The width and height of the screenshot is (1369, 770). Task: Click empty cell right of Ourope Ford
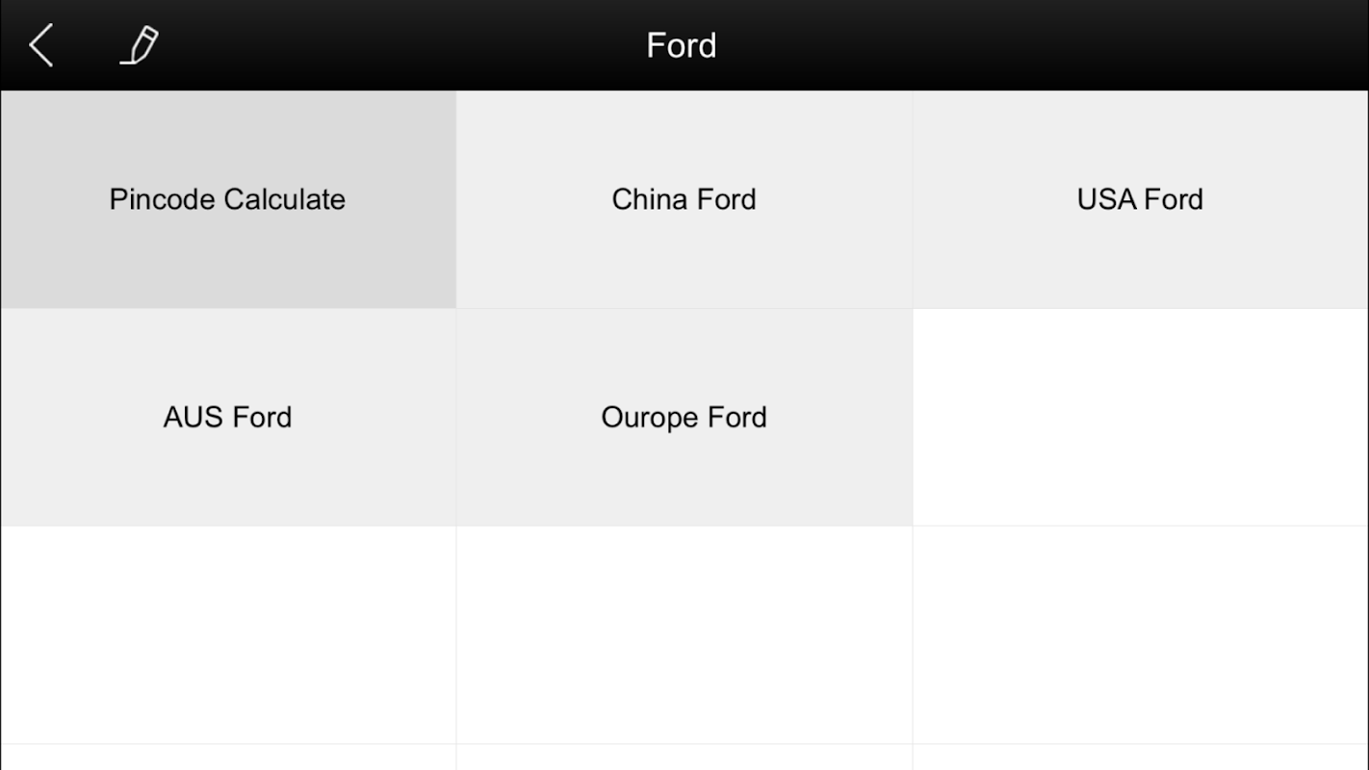point(1140,417)
